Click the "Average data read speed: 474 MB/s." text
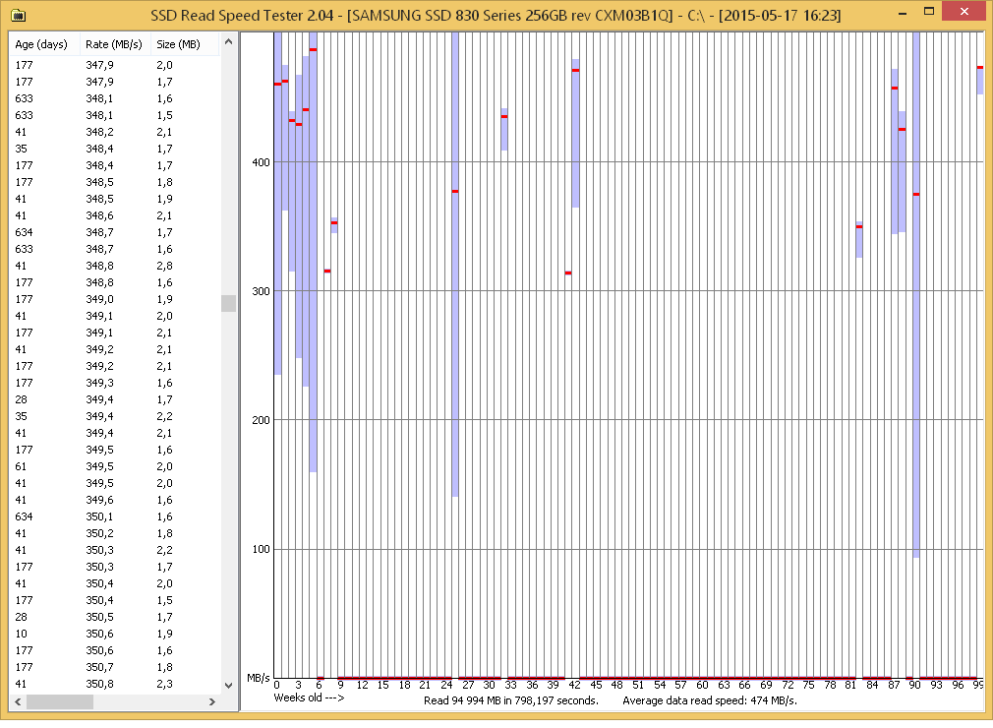Image resolution: width=993 pixels, height=728 pixels. tap(710, 700)
